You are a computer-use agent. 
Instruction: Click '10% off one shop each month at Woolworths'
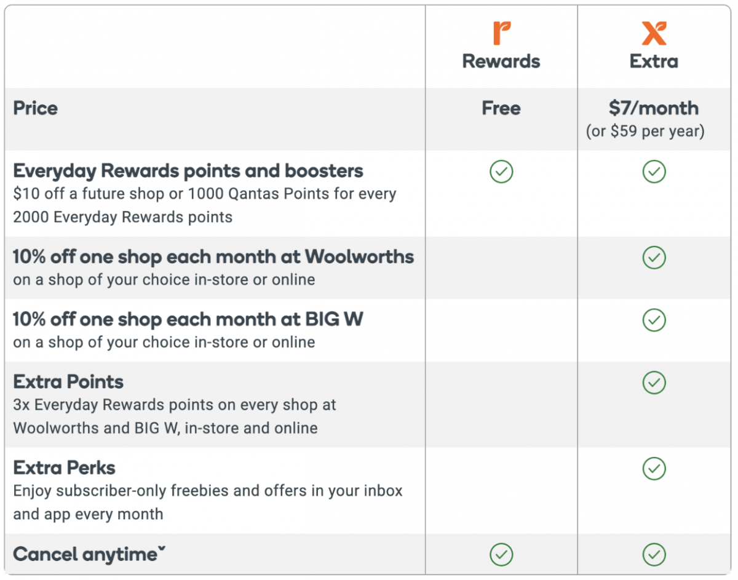point(213,256)
